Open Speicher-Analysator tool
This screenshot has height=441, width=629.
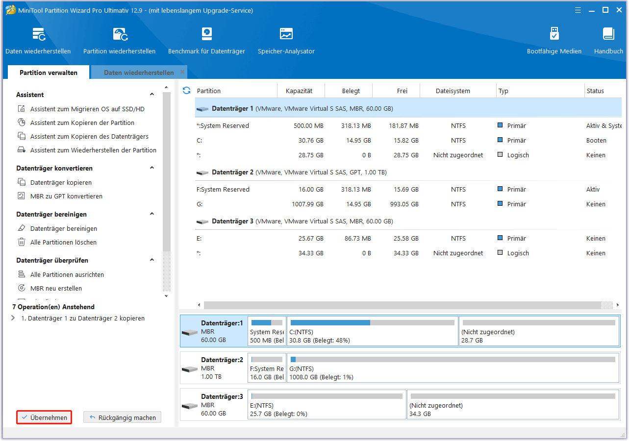point(286,41)
